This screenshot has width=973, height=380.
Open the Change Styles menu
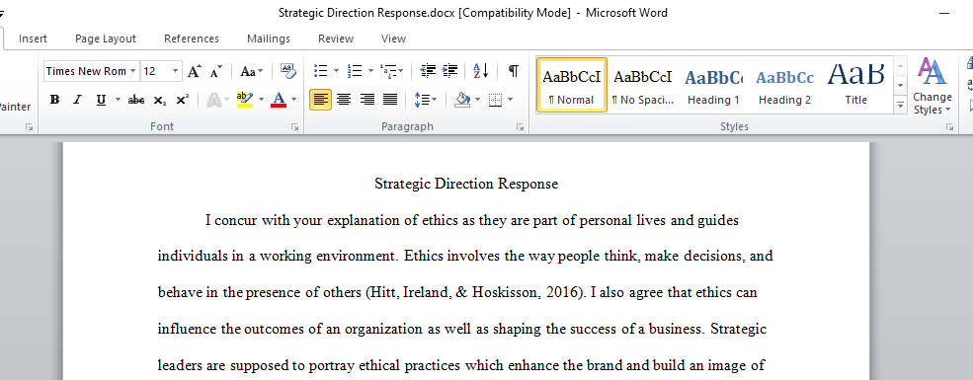coord(932,86)
